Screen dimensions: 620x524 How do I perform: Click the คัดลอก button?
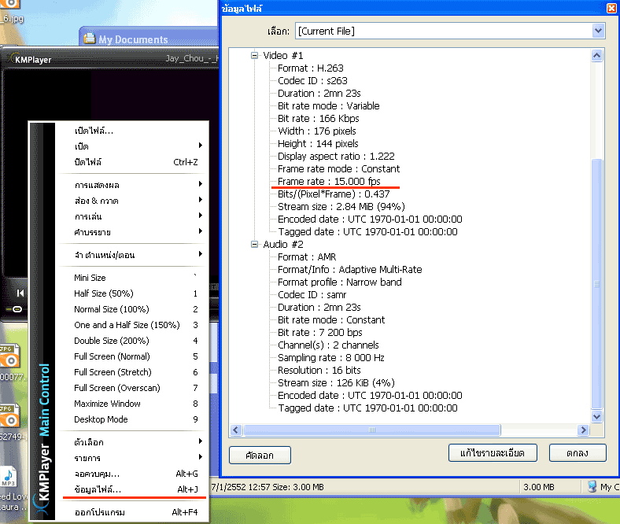coord(260,455)
